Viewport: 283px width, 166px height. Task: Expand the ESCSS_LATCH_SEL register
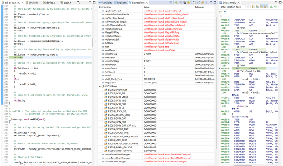click(103, 111)
